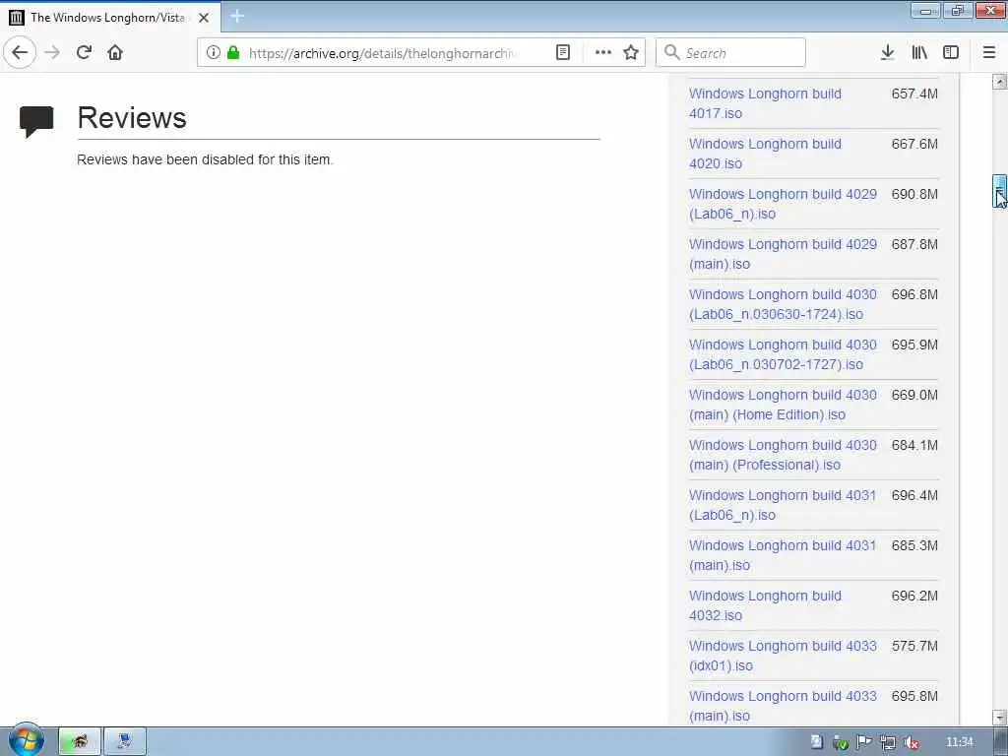The width and height of the screenshot is (1008, 756).
Task: Download build 4030 (Lab06_n.030702-1727).iso
Action: [x=783, y=353]
